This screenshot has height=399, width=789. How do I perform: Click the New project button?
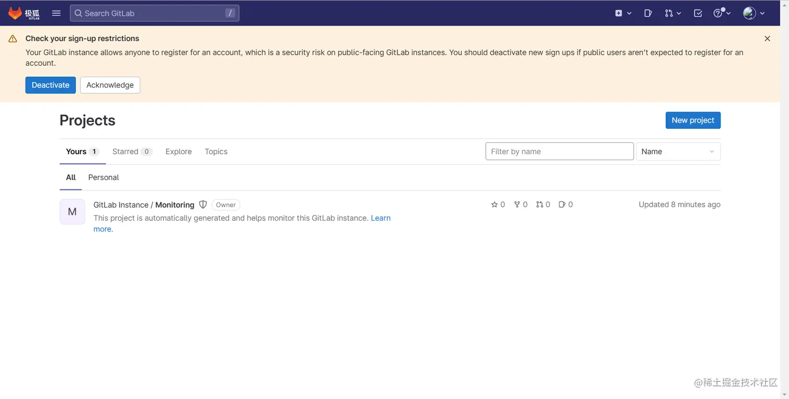point(693,120)
